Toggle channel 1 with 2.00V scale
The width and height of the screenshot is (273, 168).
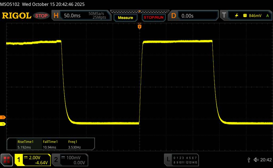point(33,160)
